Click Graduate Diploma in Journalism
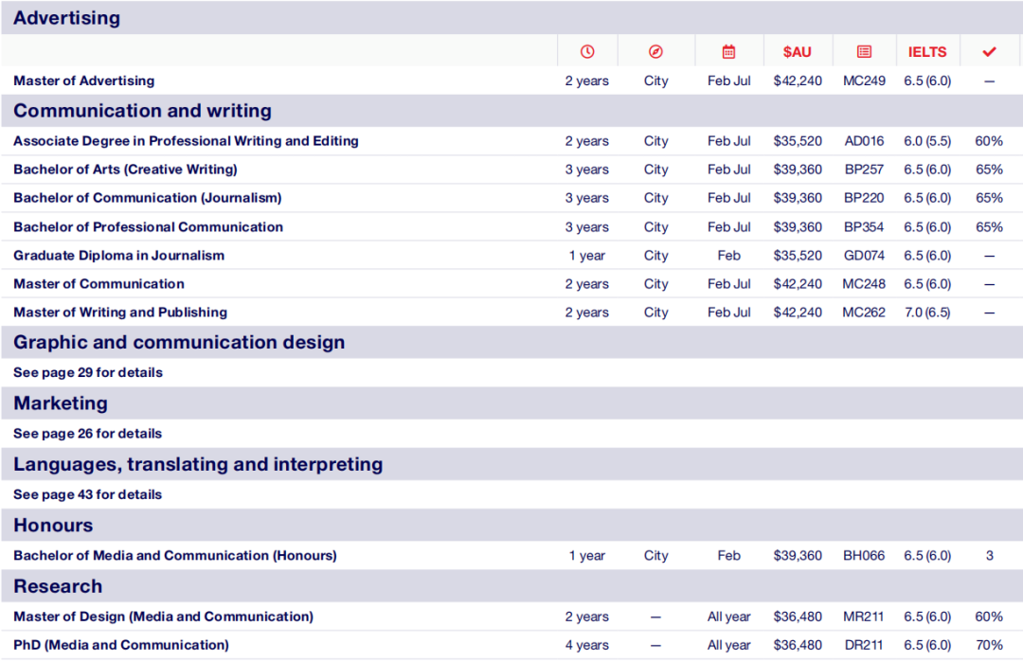The width and height of the screenshot is (1023, 662). (118, 256)
